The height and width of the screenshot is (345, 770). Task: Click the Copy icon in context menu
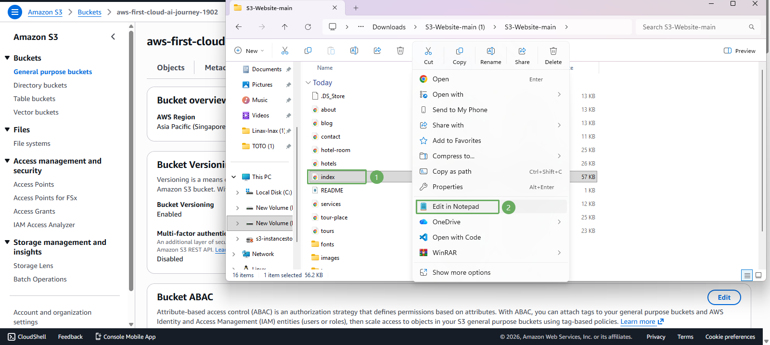[460, 51]
